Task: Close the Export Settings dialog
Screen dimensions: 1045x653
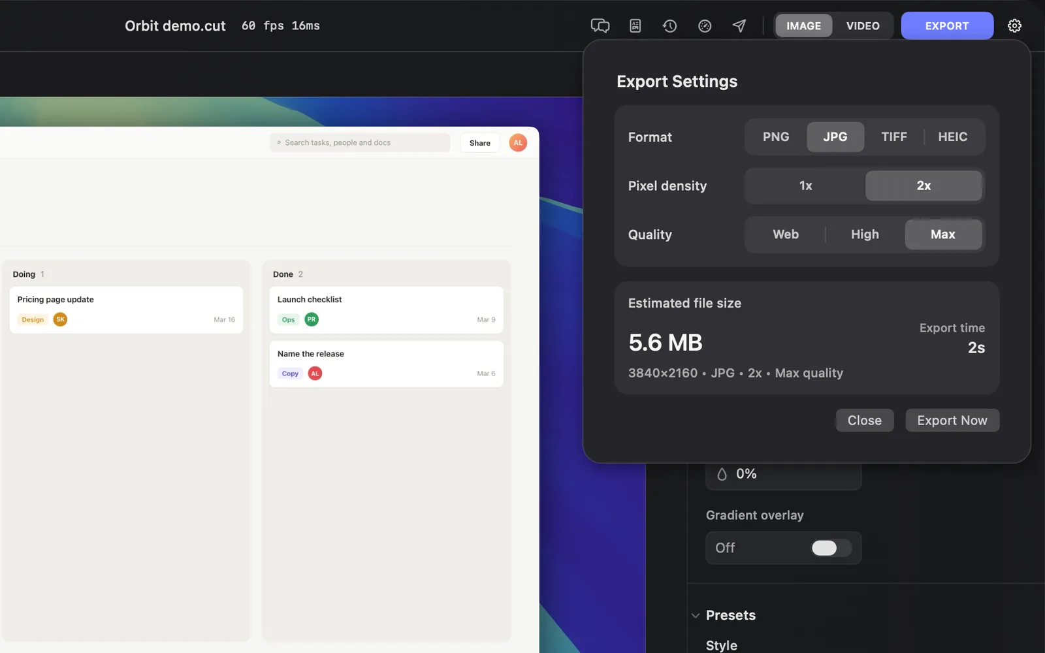Action: click(865, 421)
